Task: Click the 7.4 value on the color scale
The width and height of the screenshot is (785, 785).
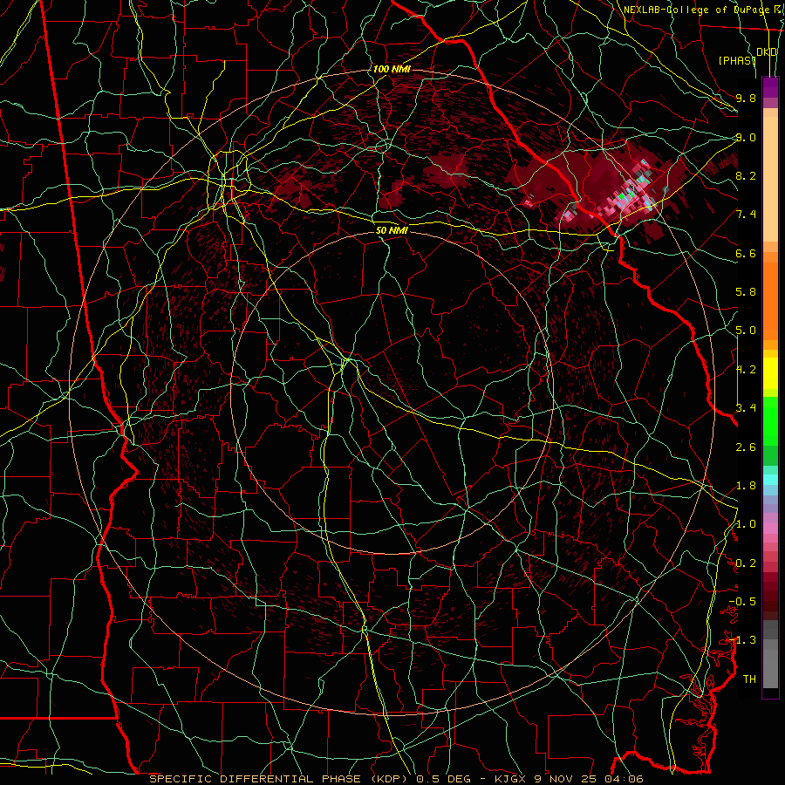Action: click(x=746, y=215)
